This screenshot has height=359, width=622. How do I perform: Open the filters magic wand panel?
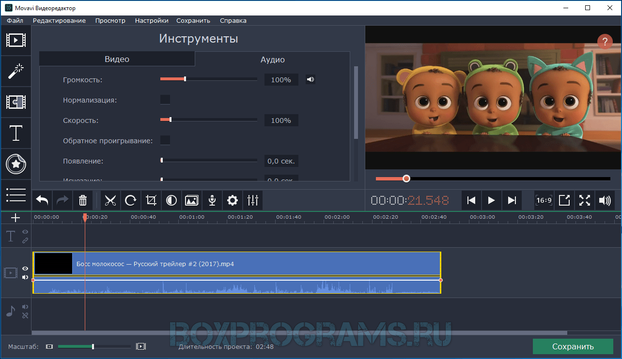pos(16,71)
